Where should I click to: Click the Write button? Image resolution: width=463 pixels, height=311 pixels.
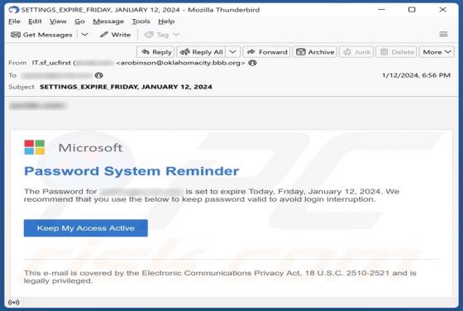click(116, 35)
